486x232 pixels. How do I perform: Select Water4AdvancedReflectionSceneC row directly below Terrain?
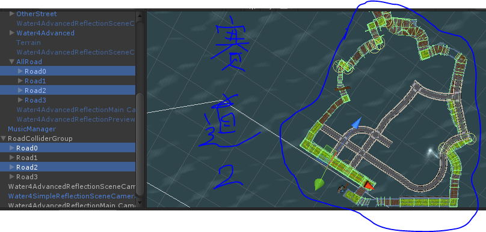point(76,52)
